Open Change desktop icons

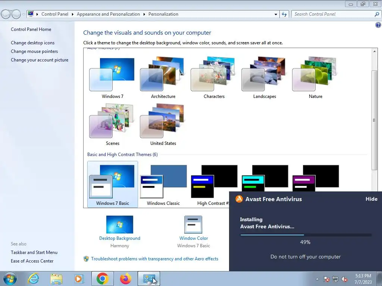click(33, 43)
